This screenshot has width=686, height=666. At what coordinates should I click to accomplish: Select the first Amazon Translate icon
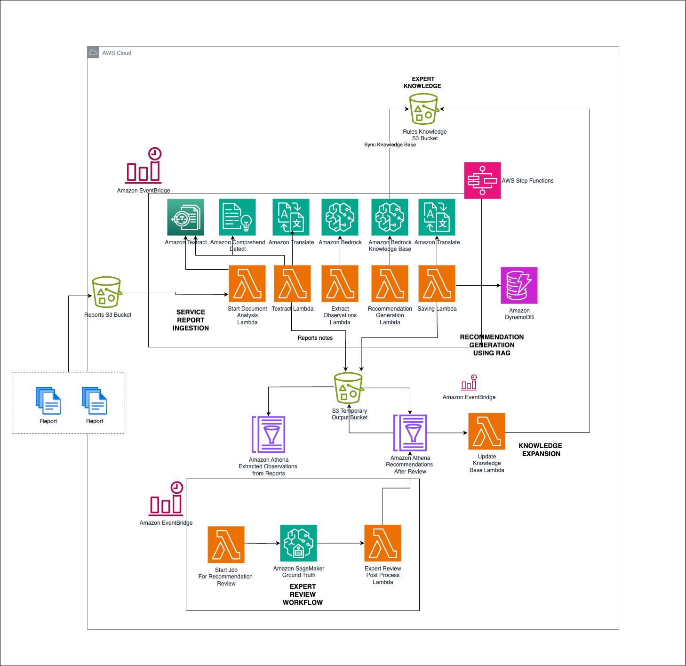coord(291,217)
